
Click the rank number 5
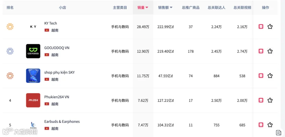[10, 125]
